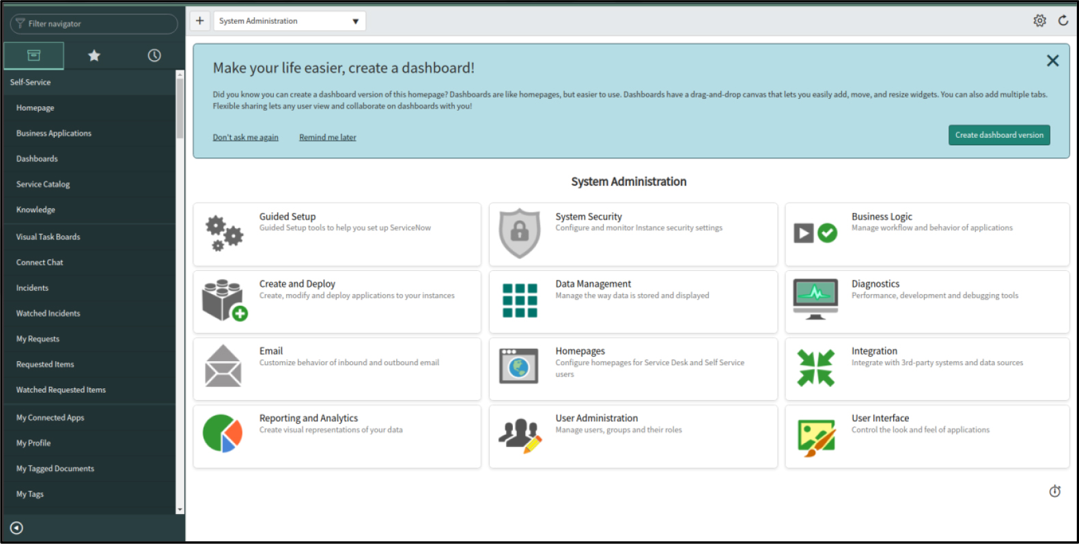Click the stopwatch response time icon

pos(1055,491)
